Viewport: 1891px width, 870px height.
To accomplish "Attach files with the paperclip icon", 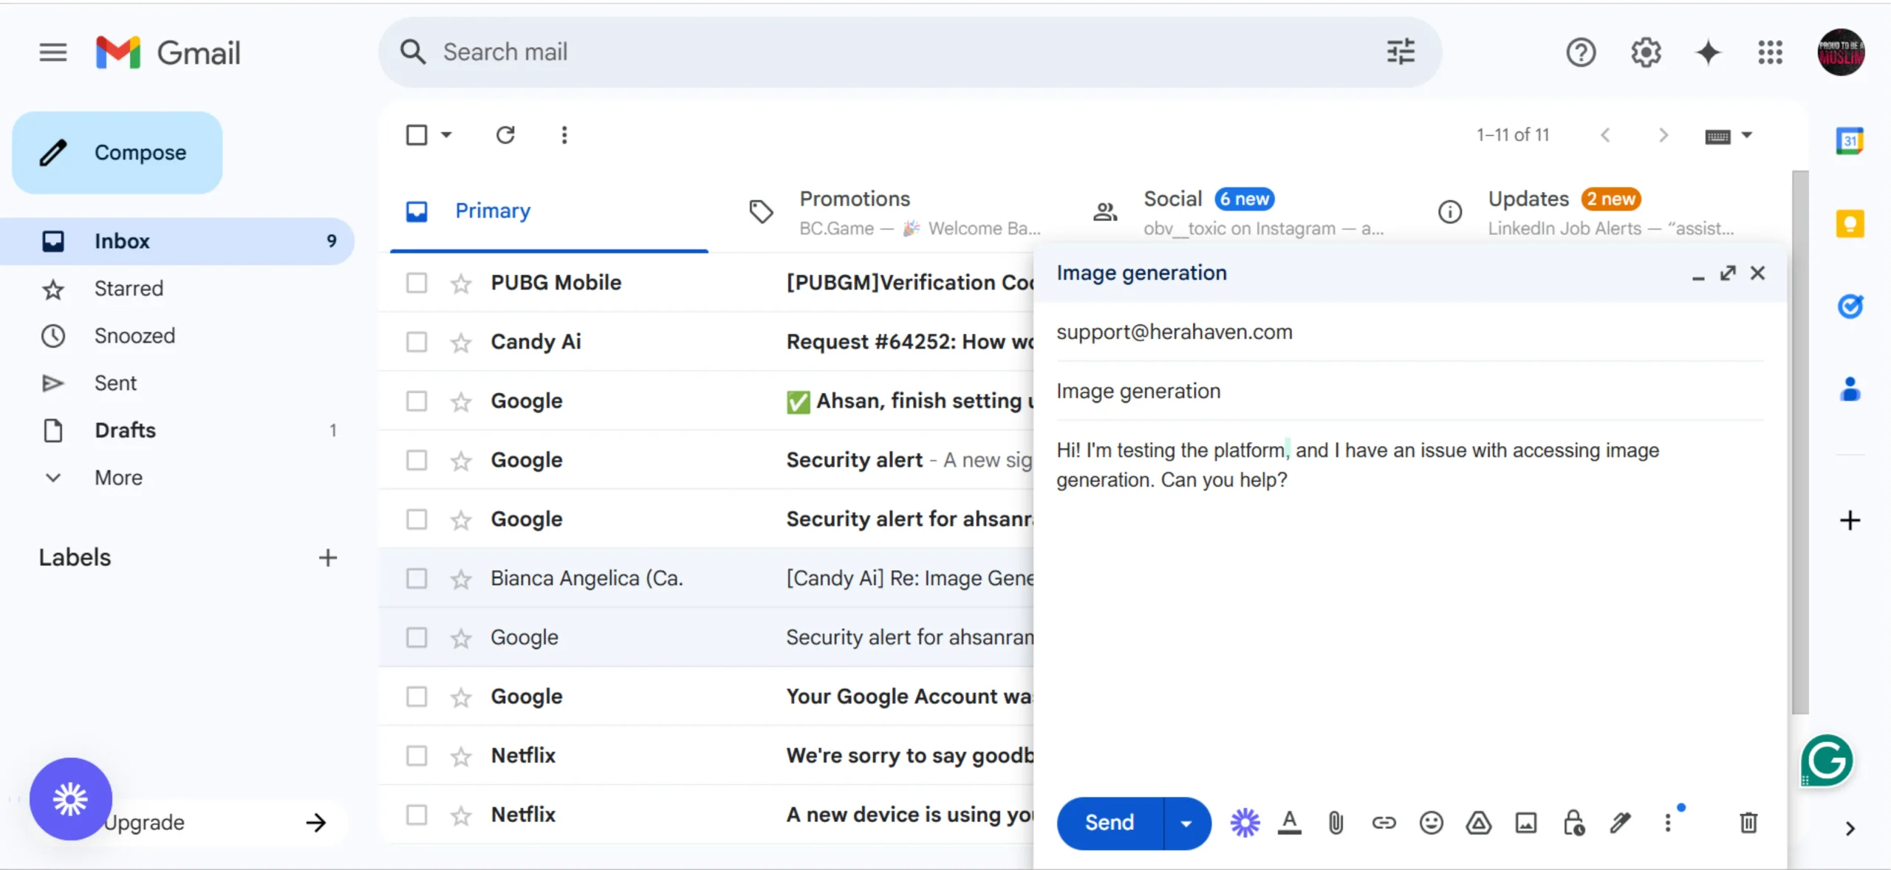I will point(1336,823).
